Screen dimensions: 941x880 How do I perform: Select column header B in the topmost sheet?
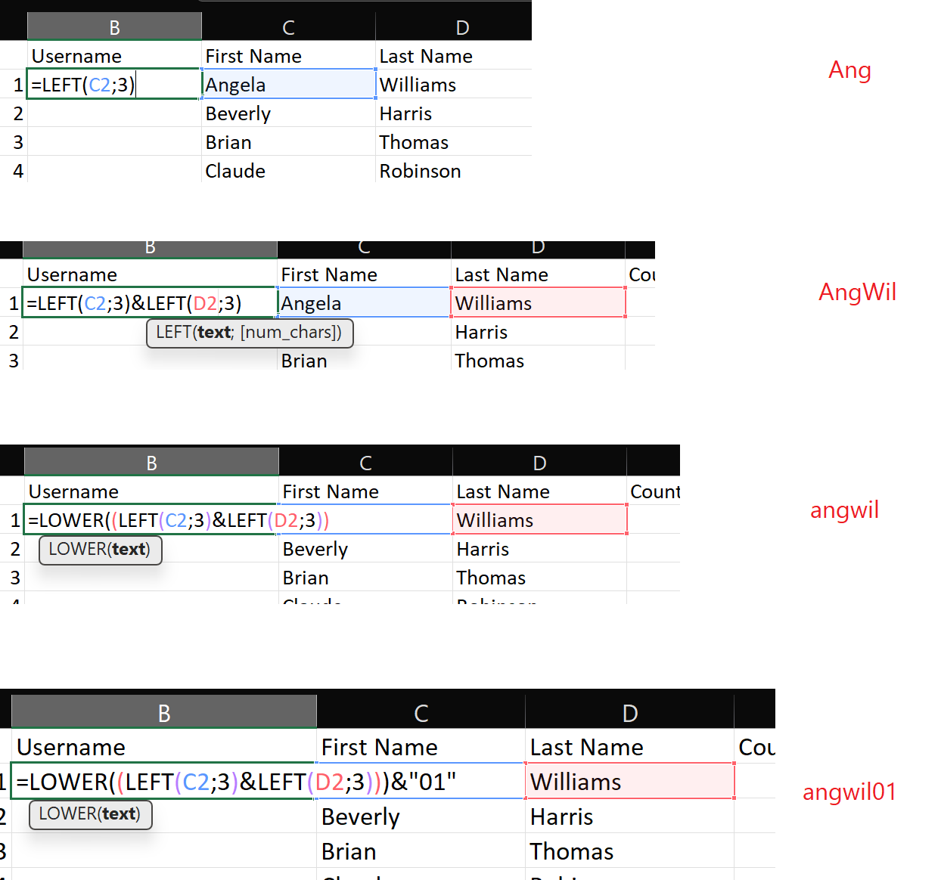click(114, 27)
